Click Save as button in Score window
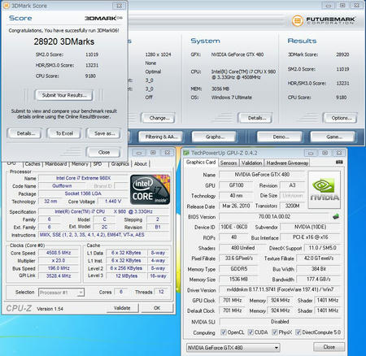Screen dimensions: 366x356 coord(104,133)
